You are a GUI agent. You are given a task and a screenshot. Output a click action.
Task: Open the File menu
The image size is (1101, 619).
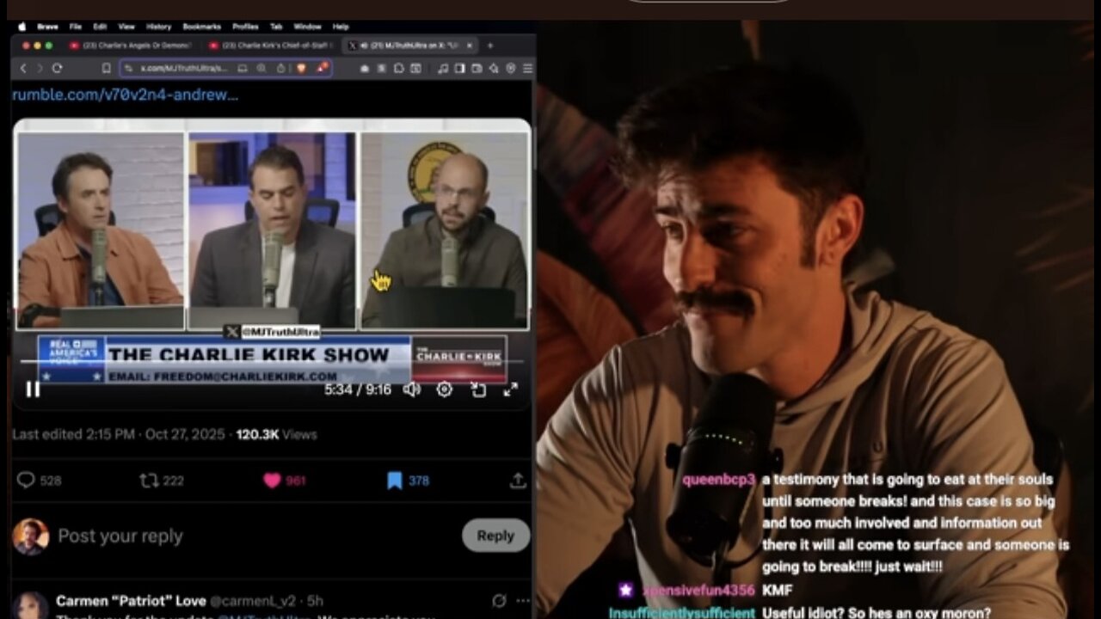pos(76,27)
